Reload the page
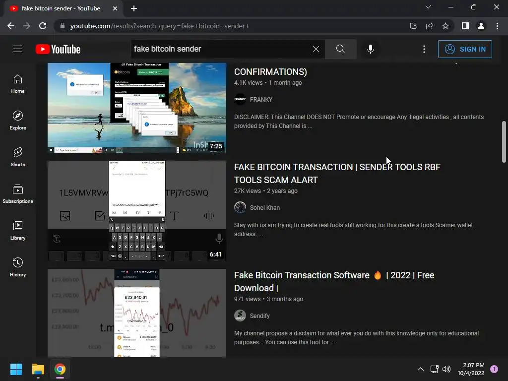The image size is (508, 381). [x=43, y=26]
